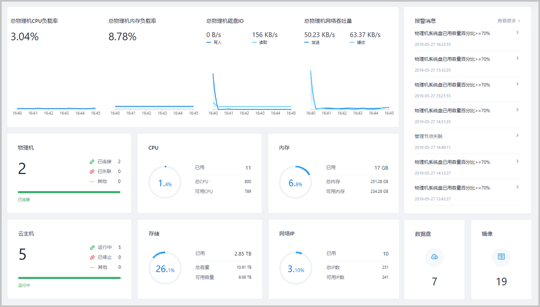Screen dimensions: 540x307
Task: Toggle the 发送 legend in network throughput chart
Action: coord(312,43)
